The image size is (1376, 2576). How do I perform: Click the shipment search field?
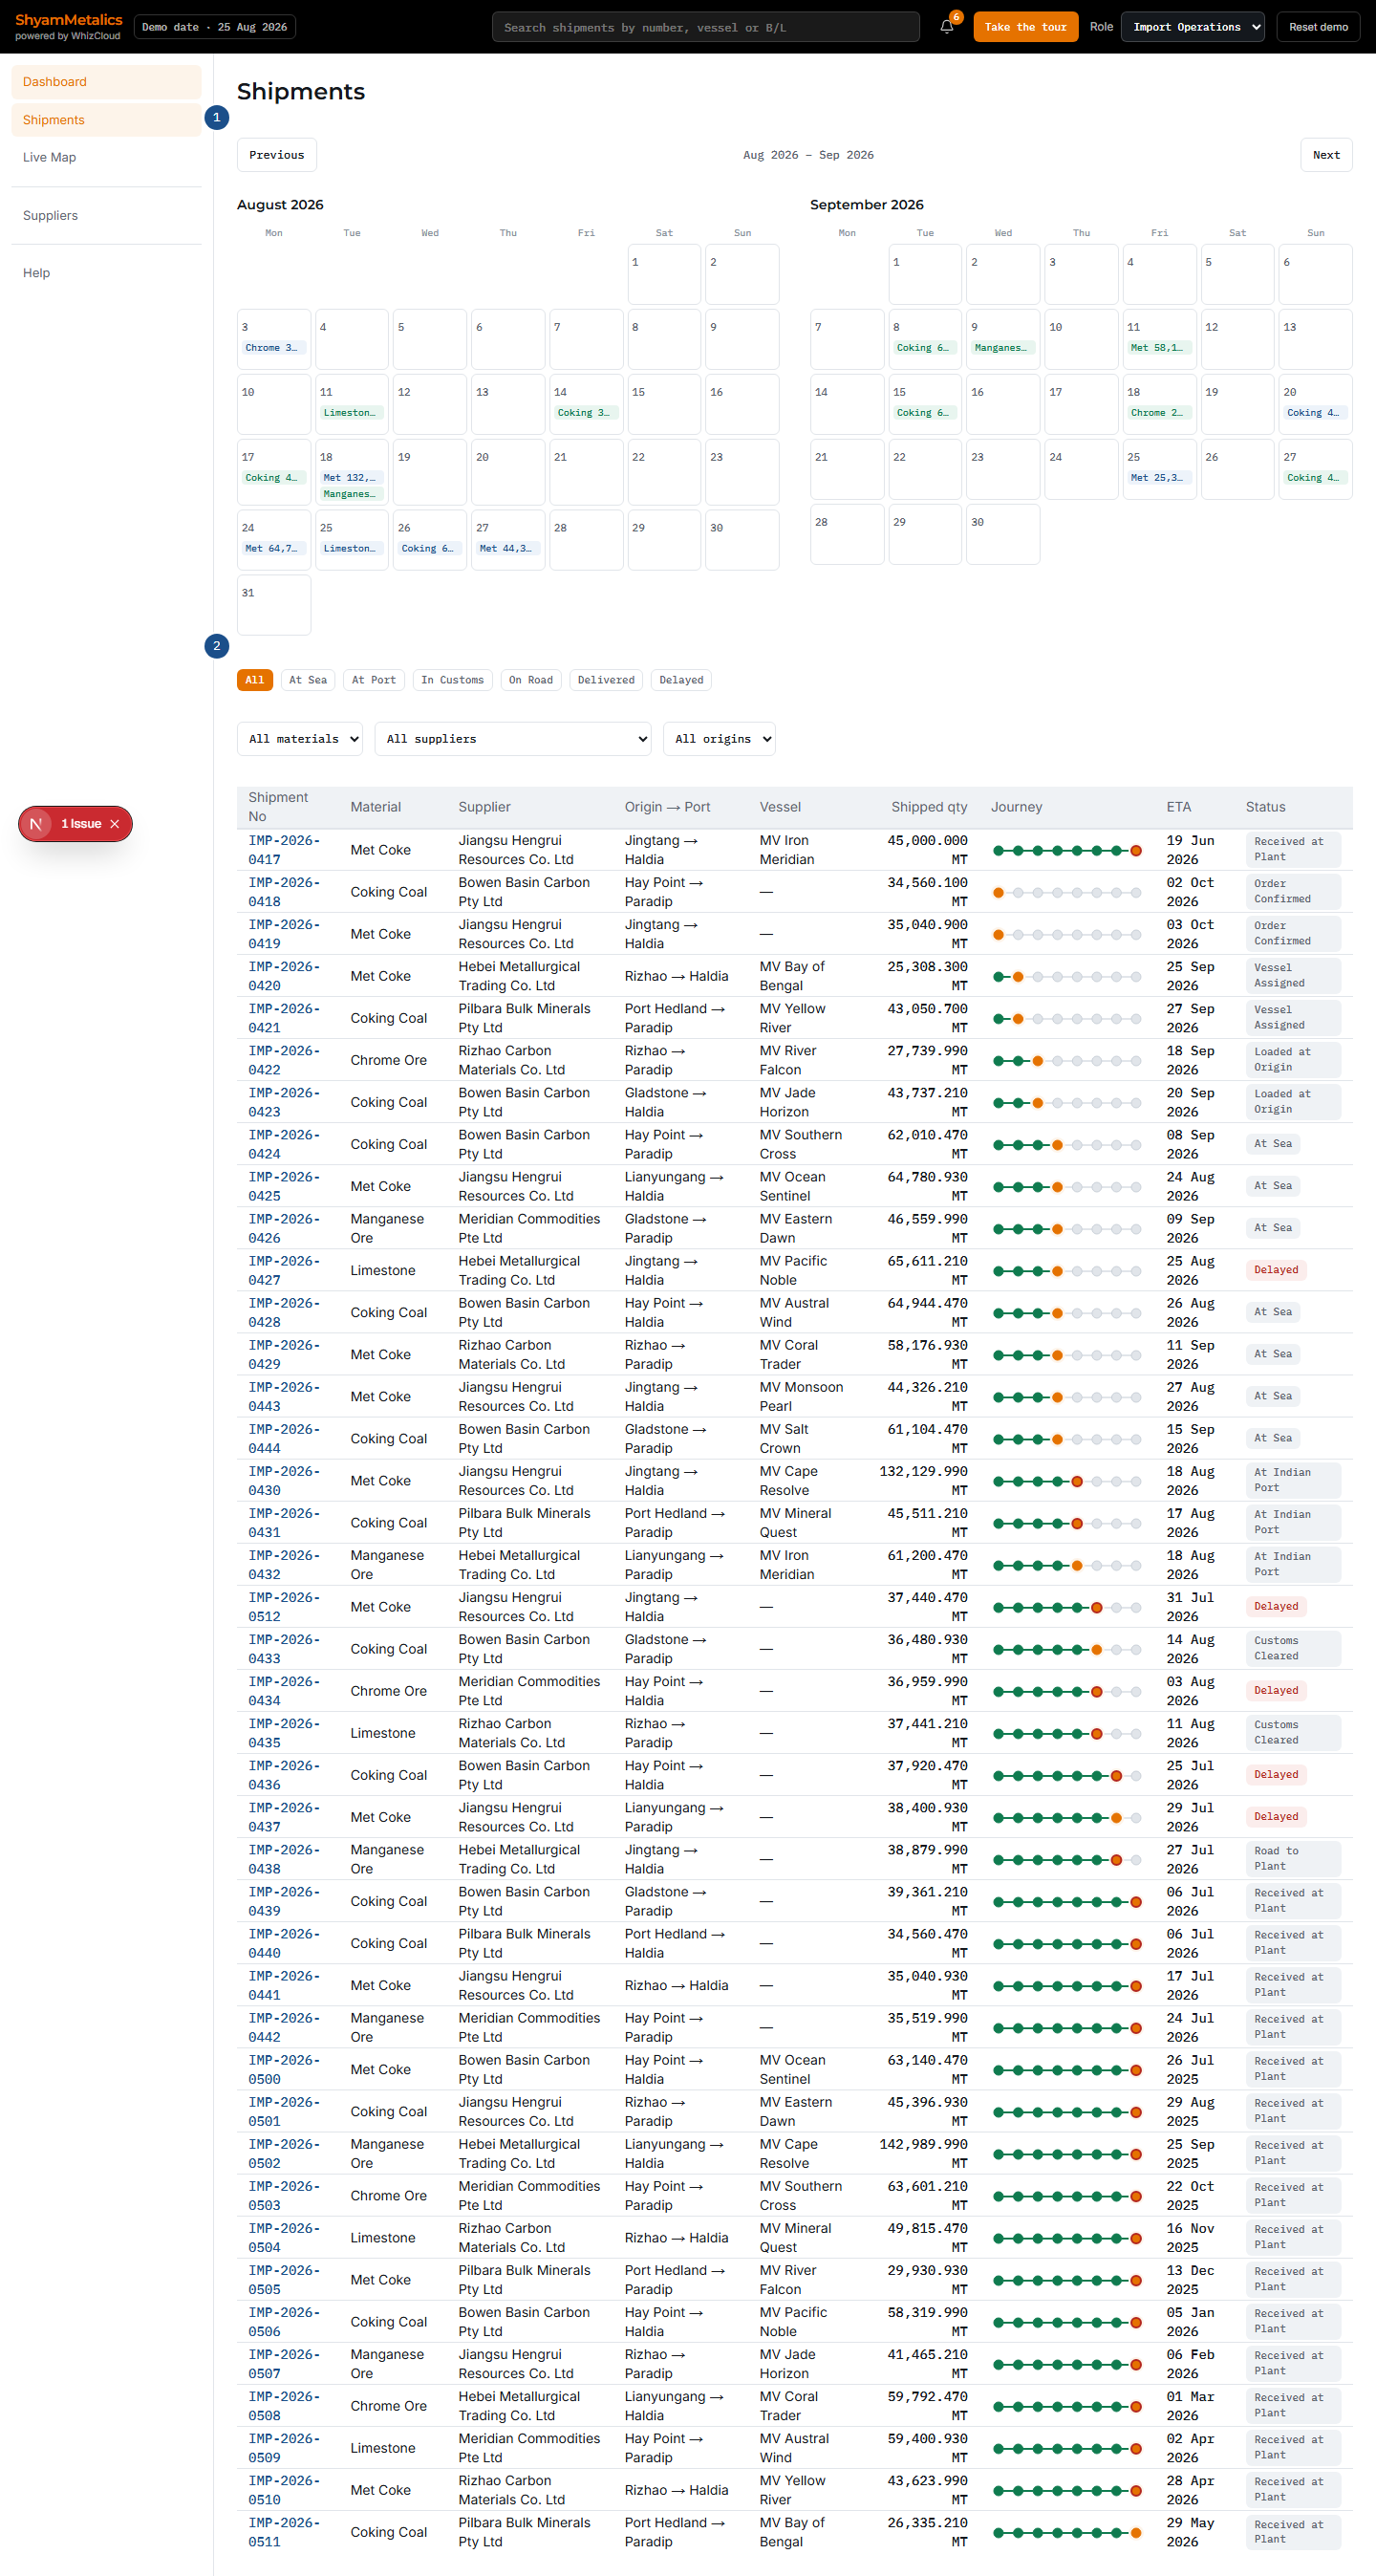pos(706,27)
